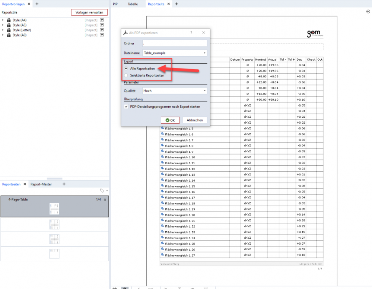Viewport: 372px width, 289px height.
Task: Click the Vorlagen verwalten button
Action: (x=89, y=12)
